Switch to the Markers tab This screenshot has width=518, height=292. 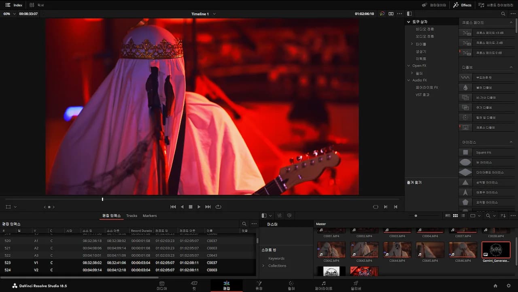[149, 216]
